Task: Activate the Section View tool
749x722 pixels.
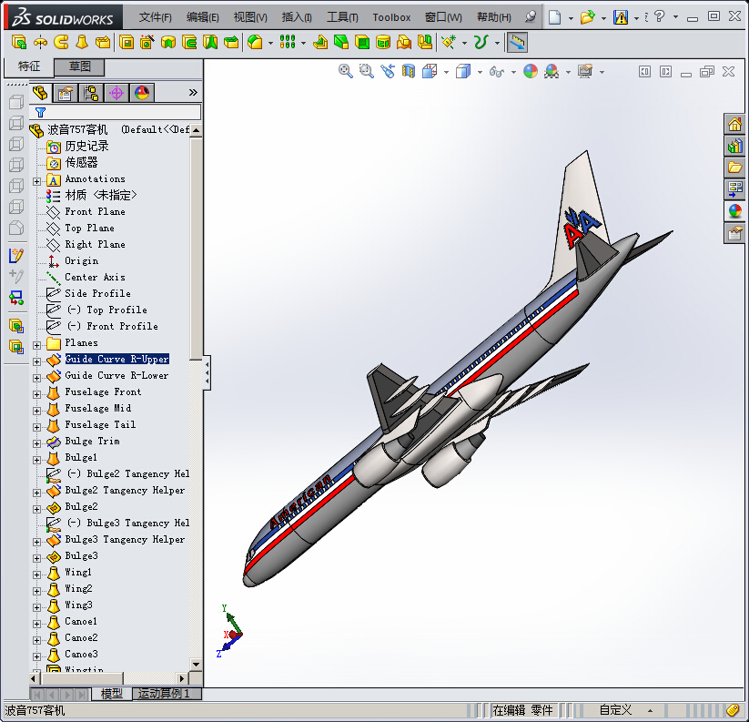Action: [409, 72]
